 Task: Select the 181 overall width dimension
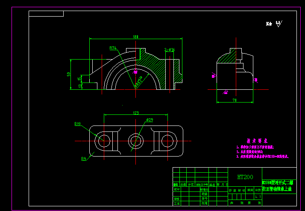click(x=135, y=37)
